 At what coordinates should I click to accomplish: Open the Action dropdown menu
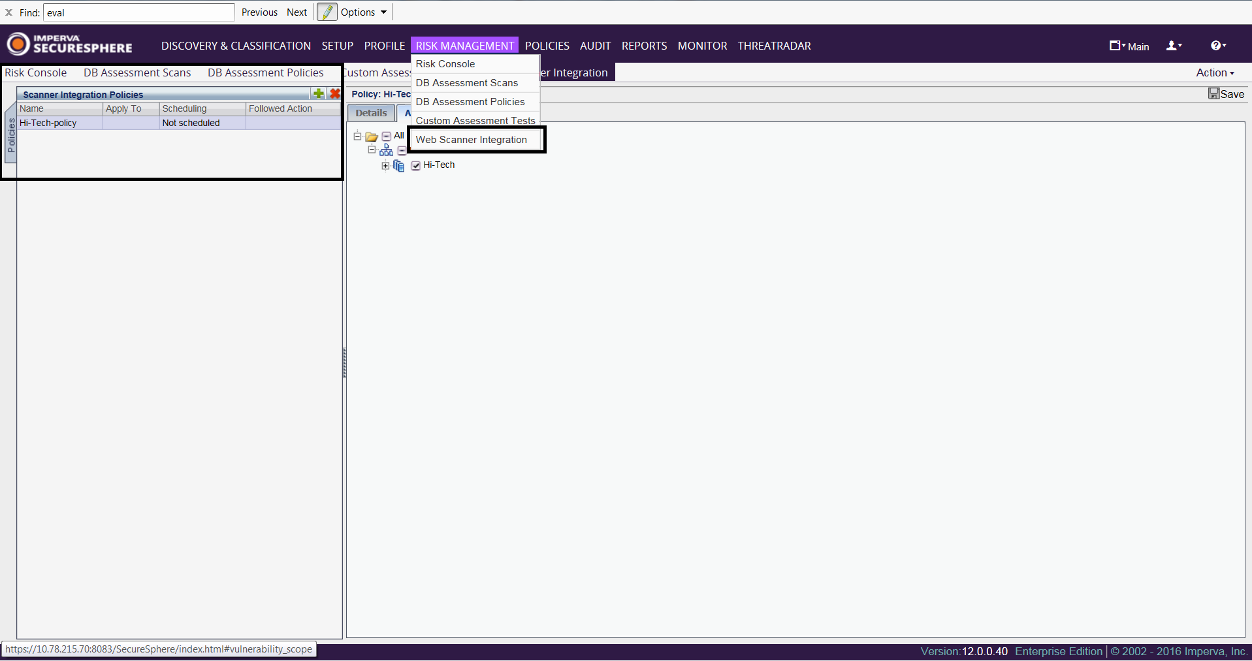(1215, 73)
